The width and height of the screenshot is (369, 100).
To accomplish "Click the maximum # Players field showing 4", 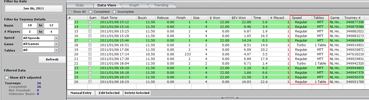I will click(51, 32).
